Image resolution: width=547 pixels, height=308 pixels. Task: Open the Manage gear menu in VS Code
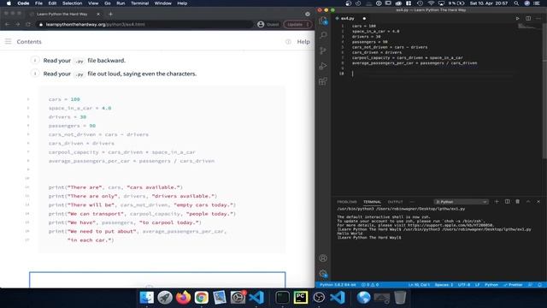coord(323,274)
